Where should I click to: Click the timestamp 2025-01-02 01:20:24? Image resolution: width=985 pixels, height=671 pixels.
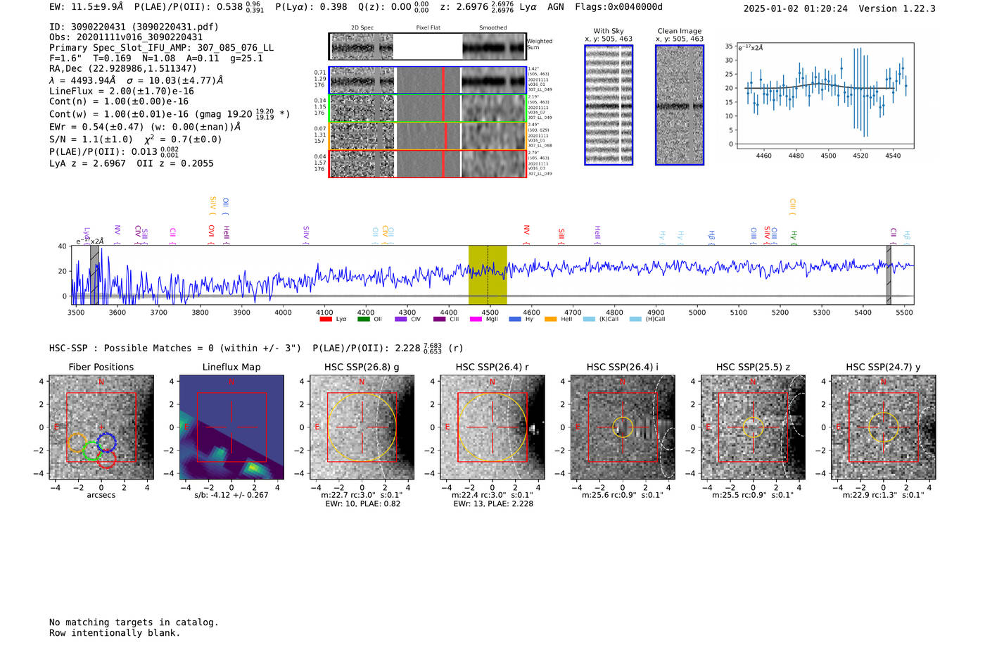(x=796, y=8)
